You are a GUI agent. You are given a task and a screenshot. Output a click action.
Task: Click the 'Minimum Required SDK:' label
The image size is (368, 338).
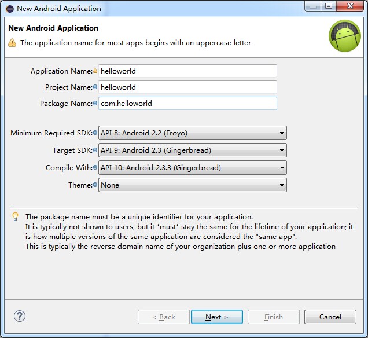[x=51, y=133]
